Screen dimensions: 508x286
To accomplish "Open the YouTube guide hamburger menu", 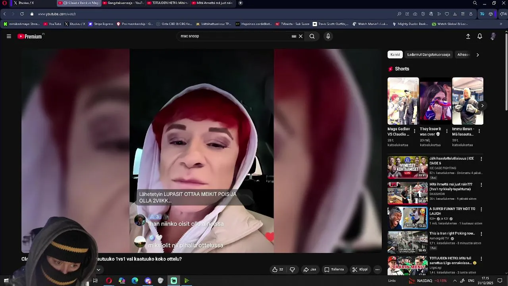I will click(9, 36).
